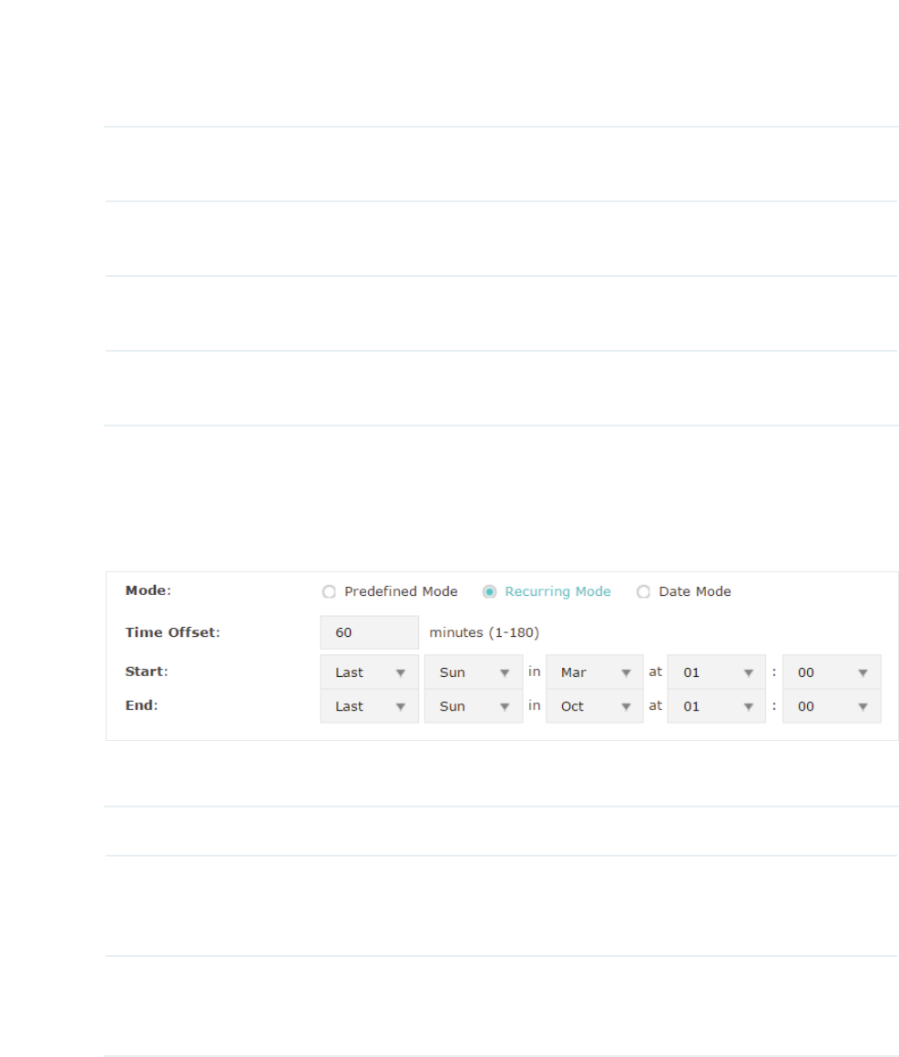Viewport: 899px width, 1057px height.
Task: Open Start day dropdown showing Sun
Action: [473, 672]
